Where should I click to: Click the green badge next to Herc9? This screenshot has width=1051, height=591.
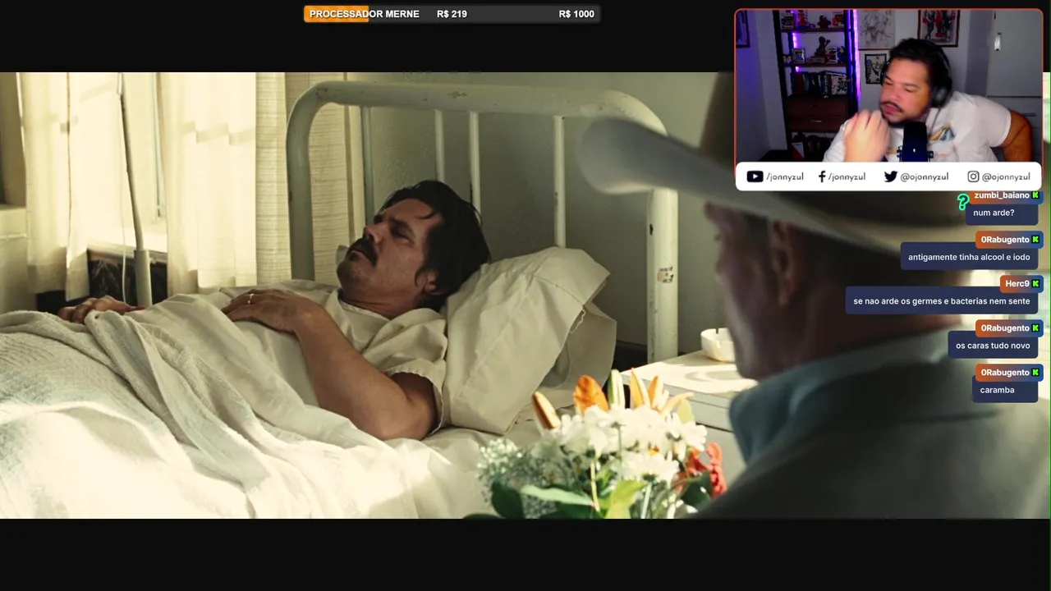[x=1035, y=284]
